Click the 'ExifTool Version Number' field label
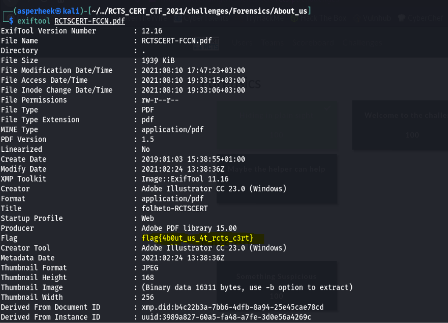The width and height of the screenshot is (448, 323). (48, 31)
